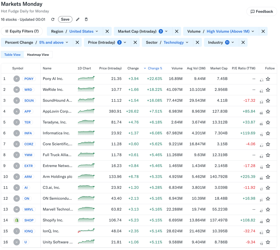
Task: Toggle the follow star for Shopify Inc.
Action: tap(268, 220)
